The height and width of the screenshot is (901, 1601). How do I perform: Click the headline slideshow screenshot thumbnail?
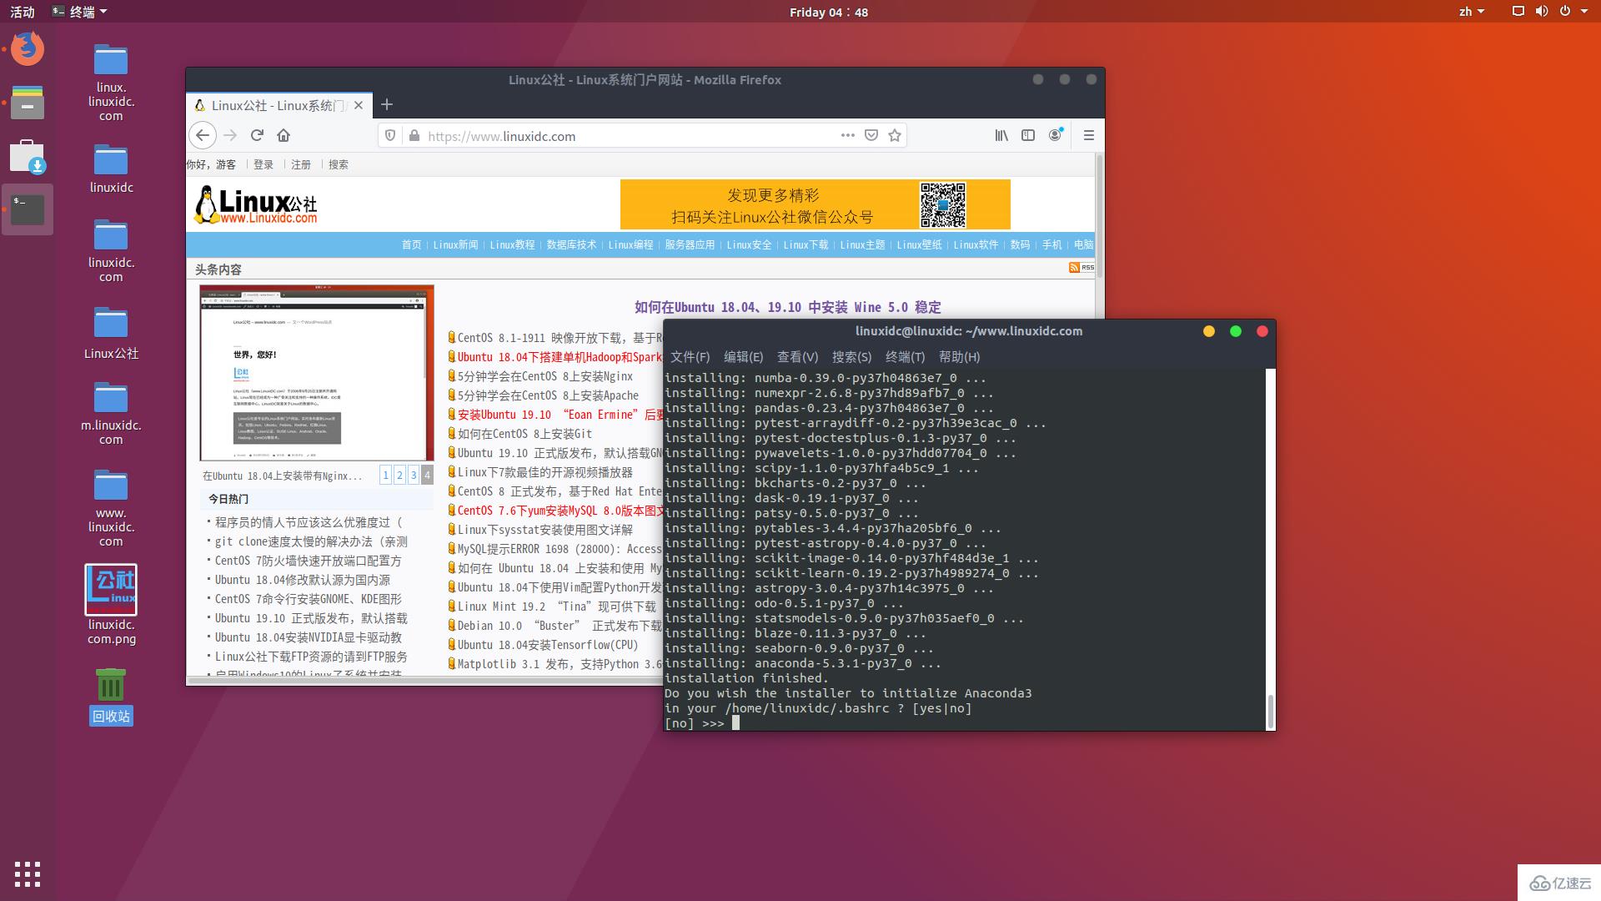[317, 373]
